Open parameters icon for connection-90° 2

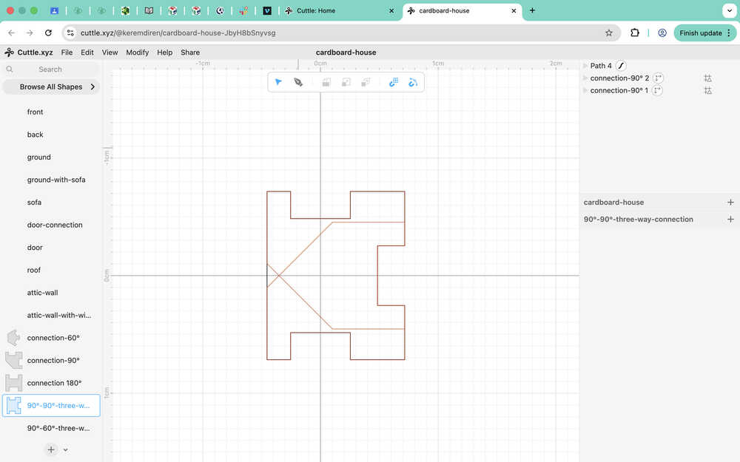click(707, 78)
